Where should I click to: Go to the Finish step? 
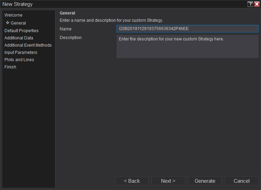(10, 67)
